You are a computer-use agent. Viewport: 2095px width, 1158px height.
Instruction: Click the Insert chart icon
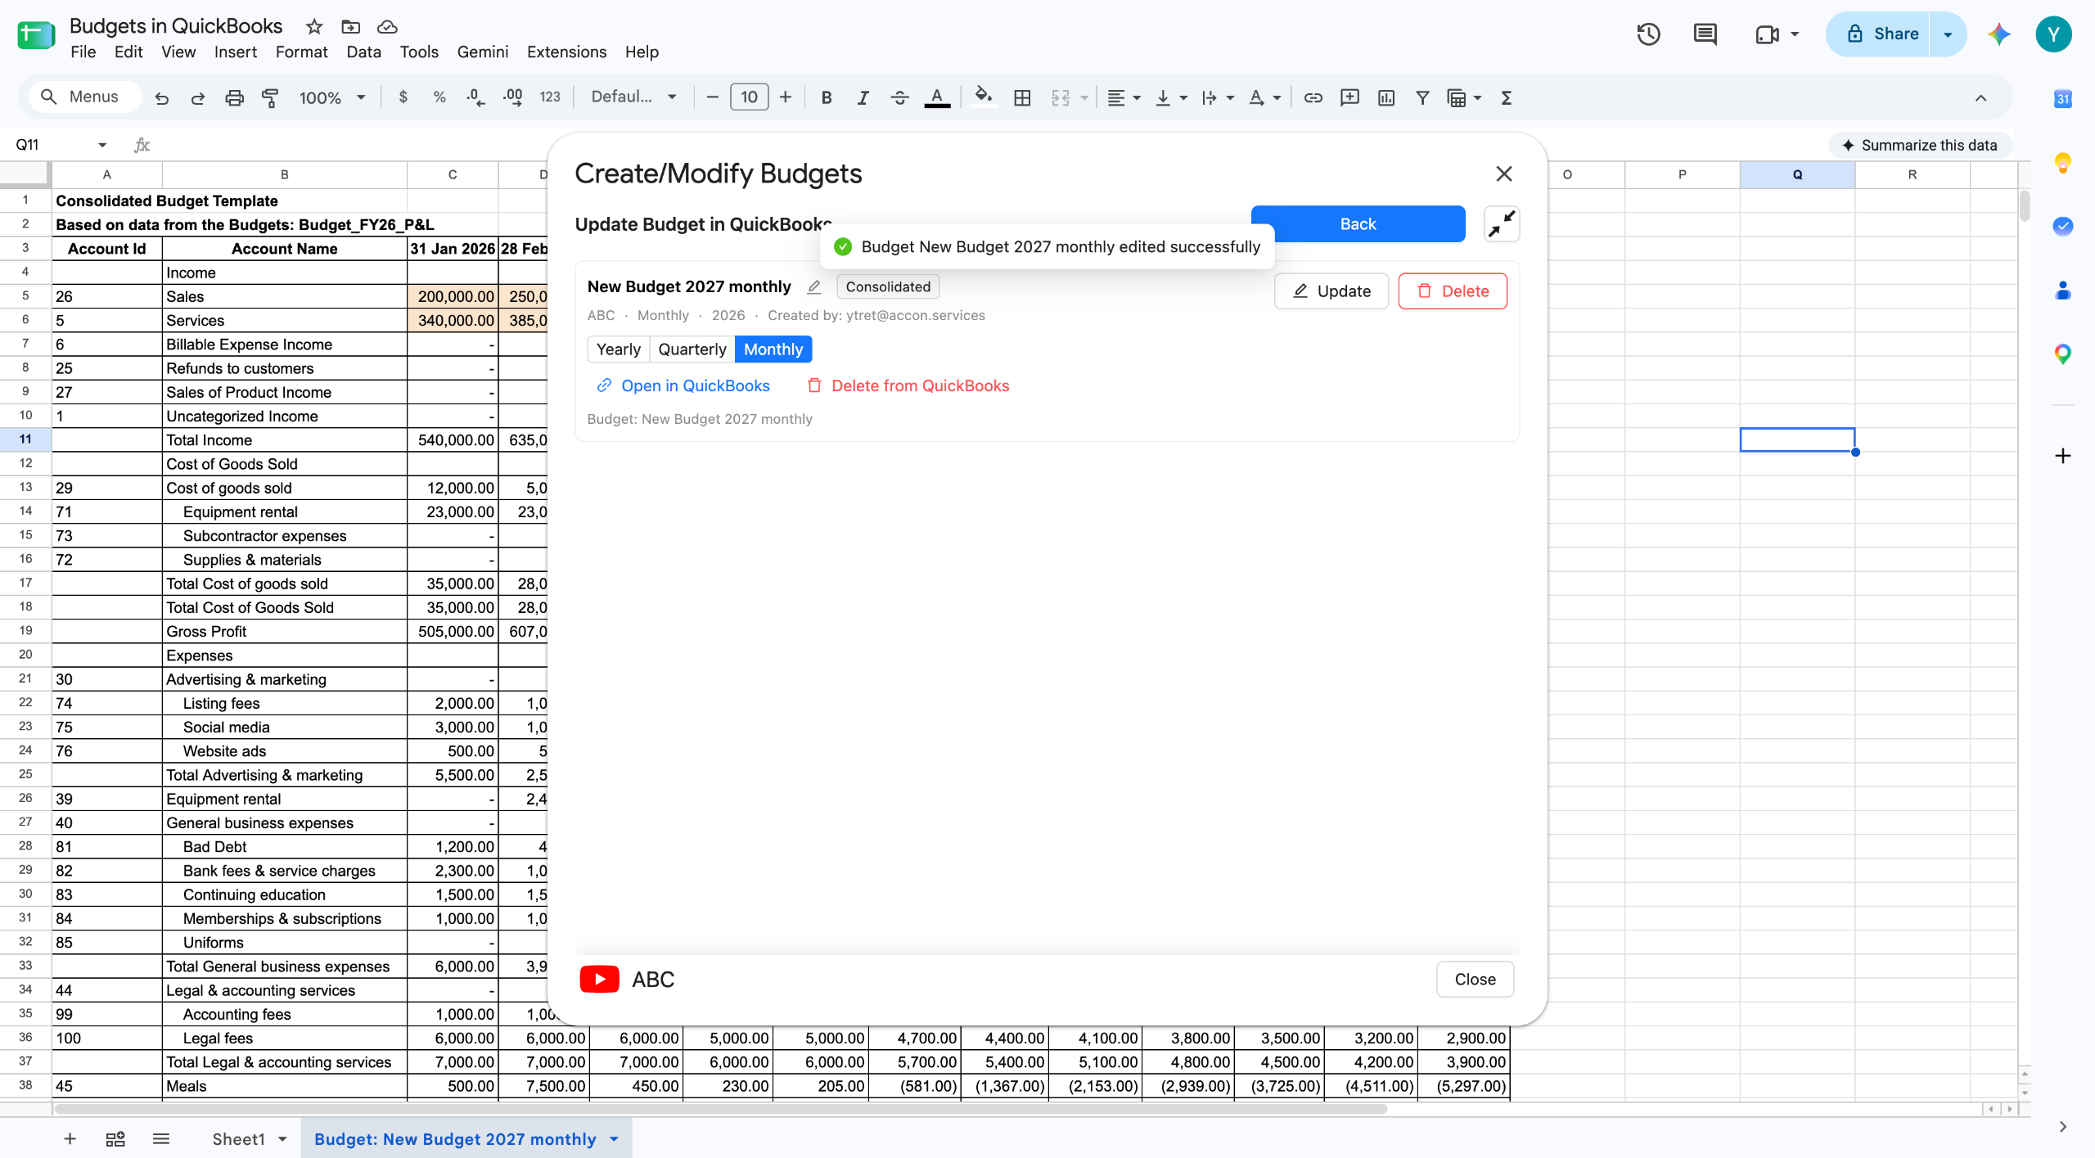tap(1385, 97)
